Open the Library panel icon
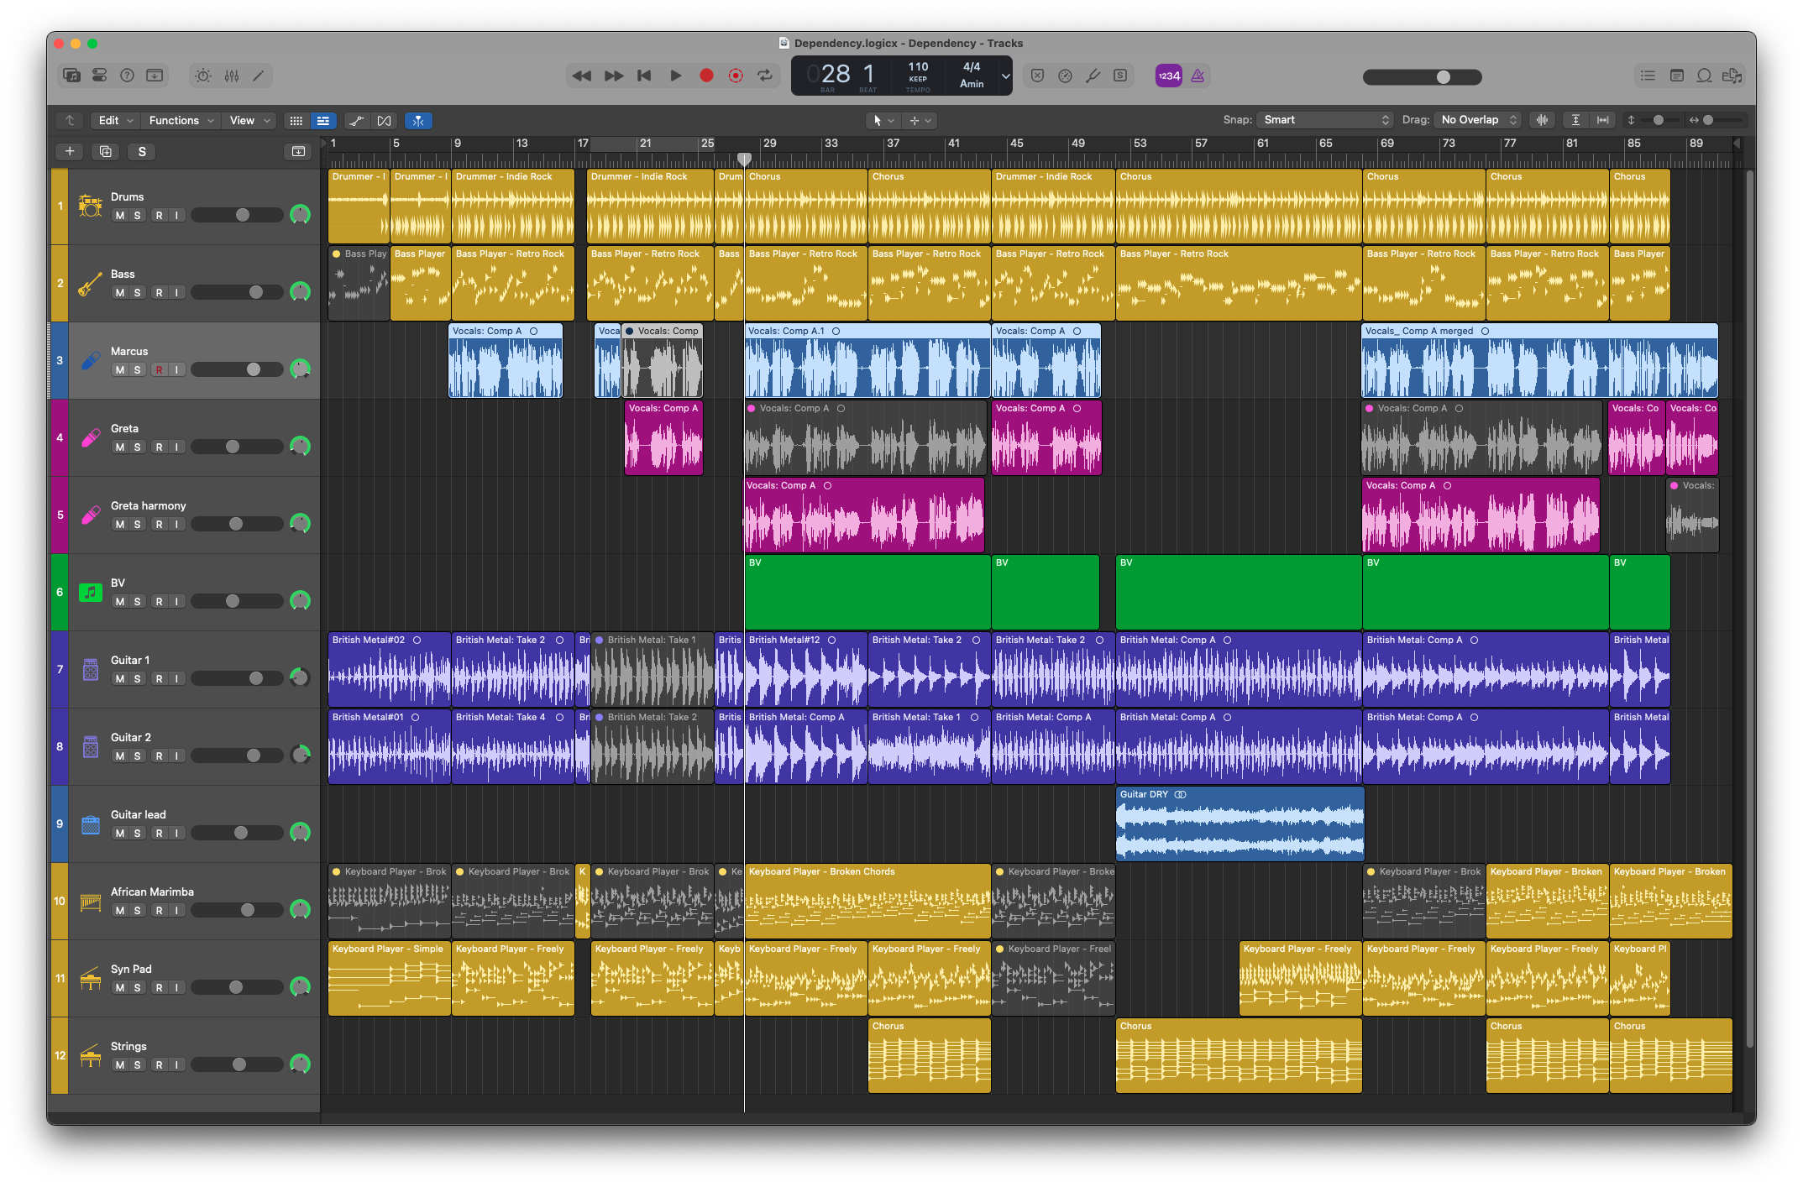Viewport: 1803px width, 1187px height. pyautogui.click(x=72, y=76)
